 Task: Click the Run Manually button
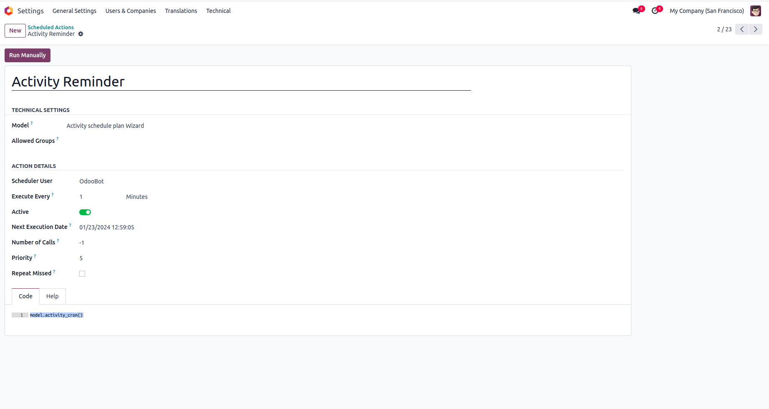click(x=28, y=55)
